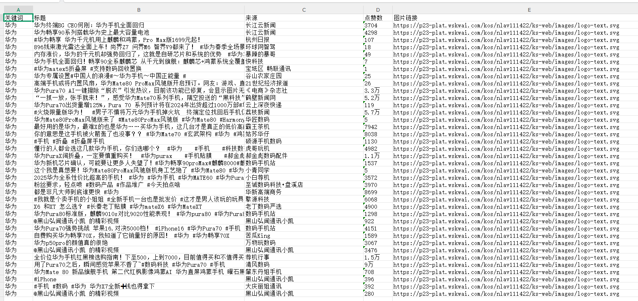Viewport: 638px width, 301px height.
Task: Select source cell 郝金彪数码配件
Action: 304,156
